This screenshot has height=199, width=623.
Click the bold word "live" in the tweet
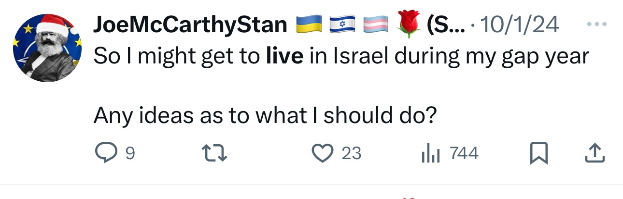[x=285, y=57]
